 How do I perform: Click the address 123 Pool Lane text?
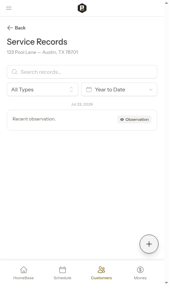[42, 52]
